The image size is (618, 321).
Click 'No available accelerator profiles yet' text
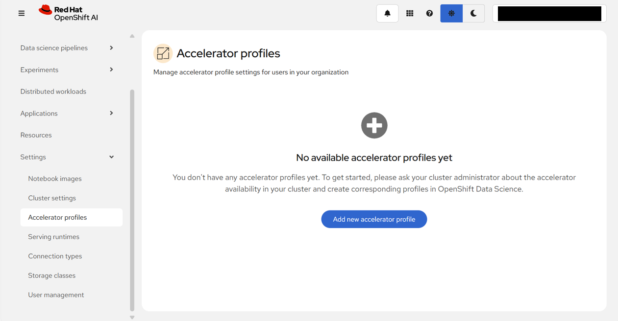tap(374, 158)
